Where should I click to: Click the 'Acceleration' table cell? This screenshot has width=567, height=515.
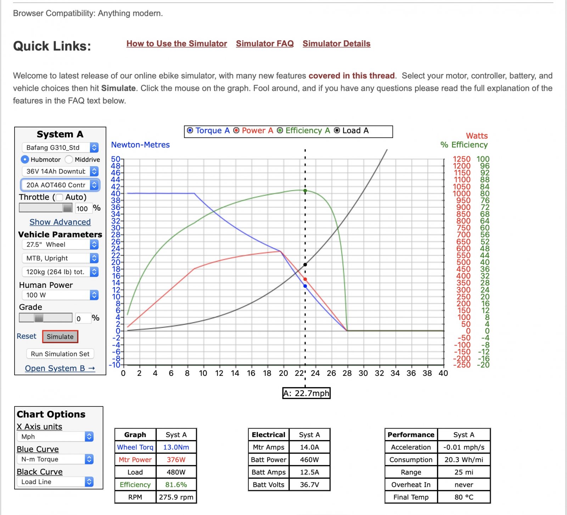click(x=411, y=447)
